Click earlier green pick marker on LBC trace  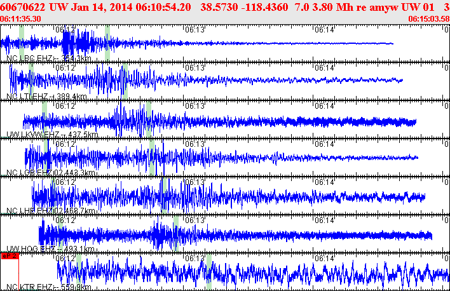(x=22, y=43)
